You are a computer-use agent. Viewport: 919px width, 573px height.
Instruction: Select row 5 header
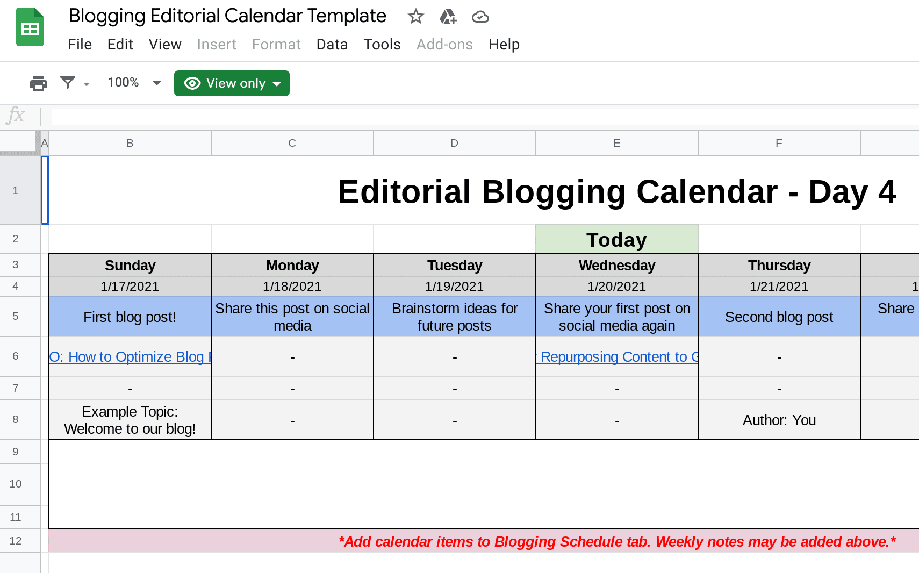click(15, 317)
